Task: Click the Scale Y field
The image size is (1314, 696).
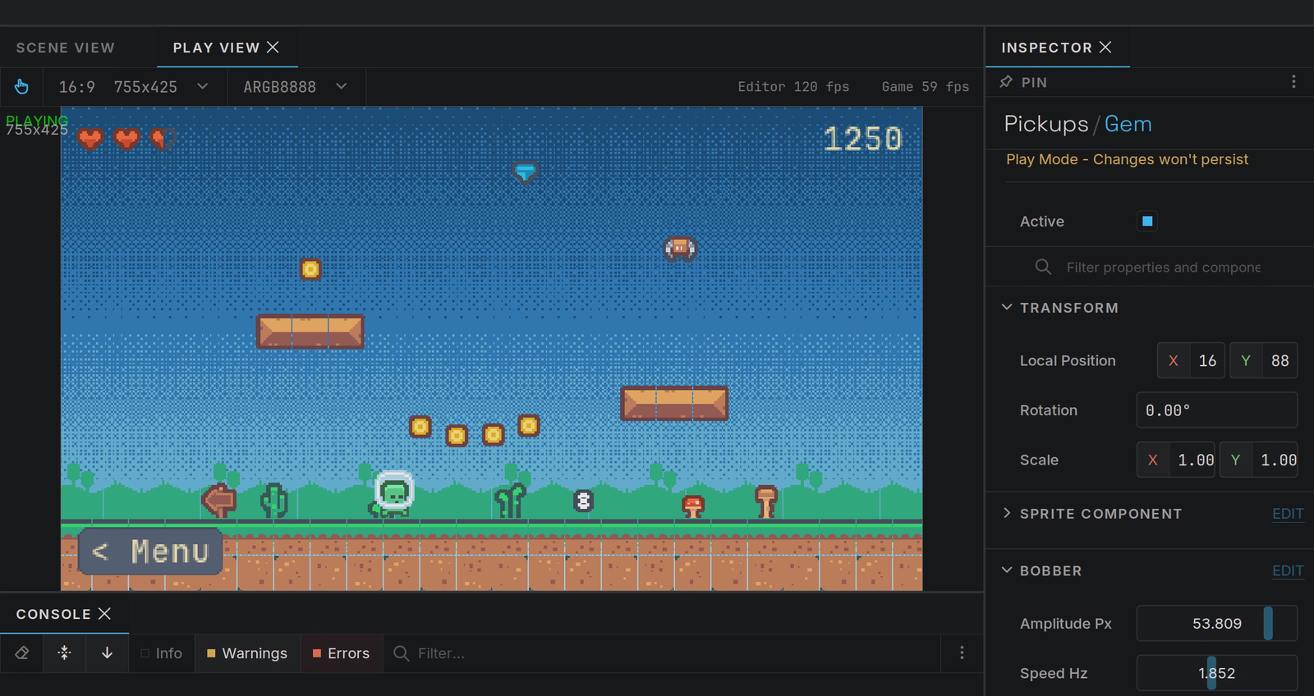Action: click(1259, 460)
